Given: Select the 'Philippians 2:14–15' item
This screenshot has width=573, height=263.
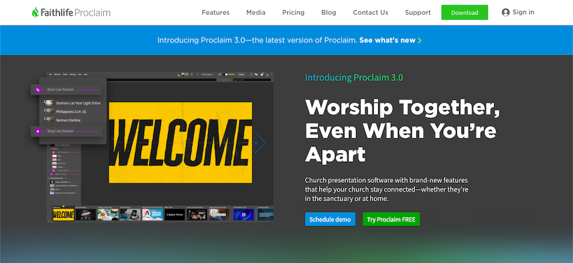Looking at the screenshot, I should point(65,111).
